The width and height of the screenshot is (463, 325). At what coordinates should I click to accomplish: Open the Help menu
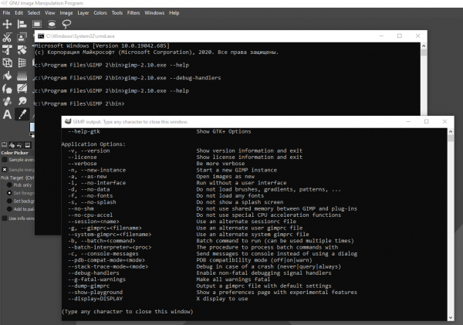tap(174, 12)
